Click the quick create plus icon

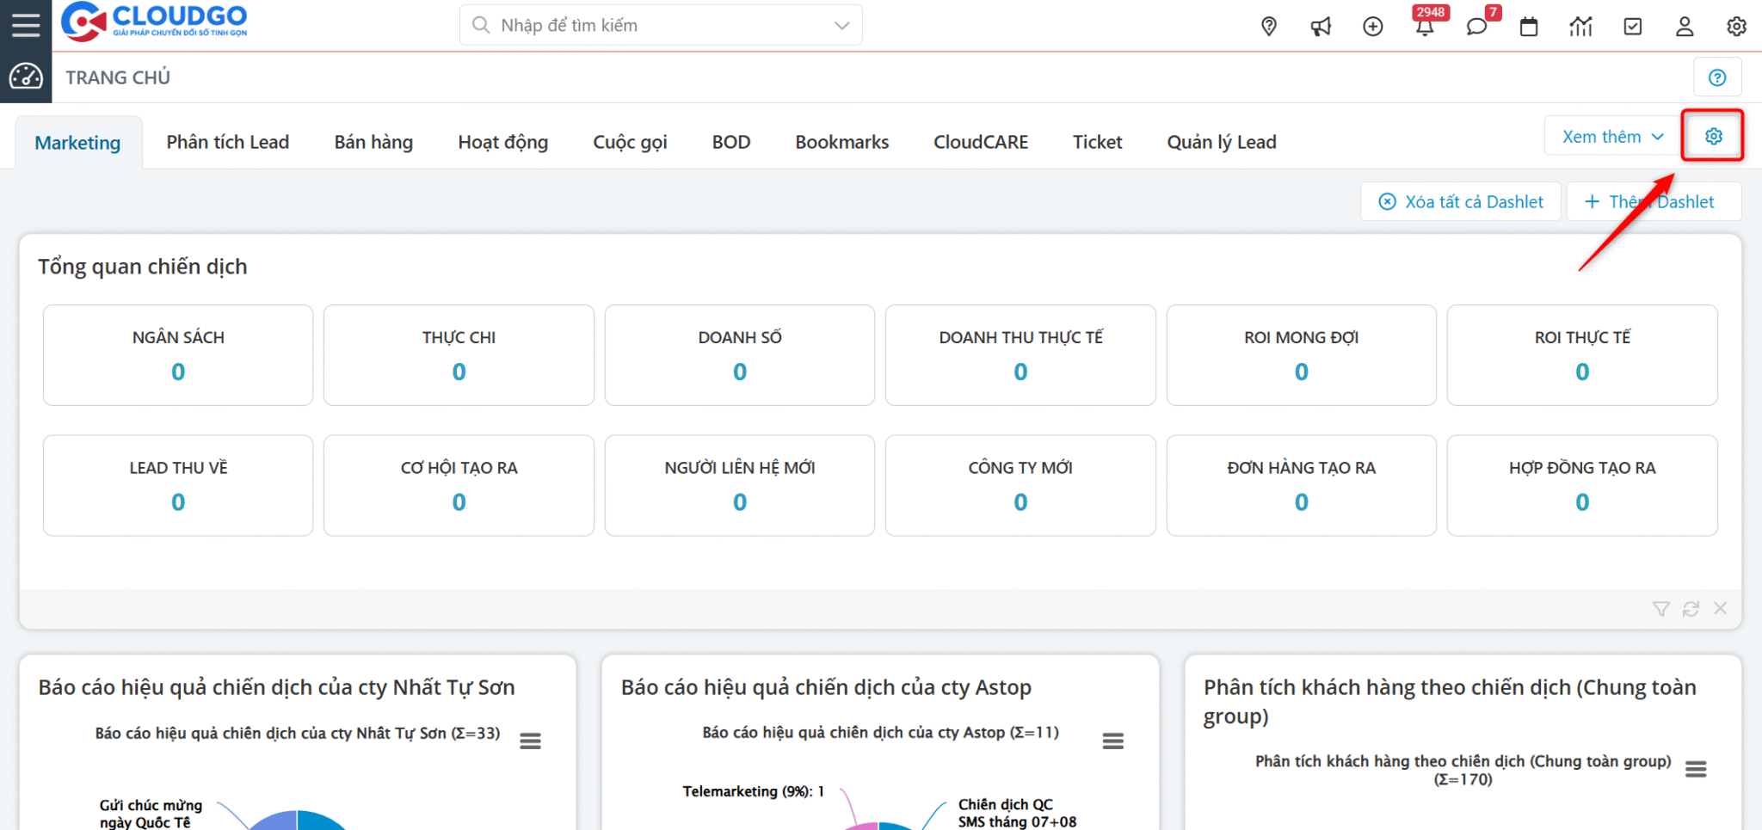coord(1373,27)
